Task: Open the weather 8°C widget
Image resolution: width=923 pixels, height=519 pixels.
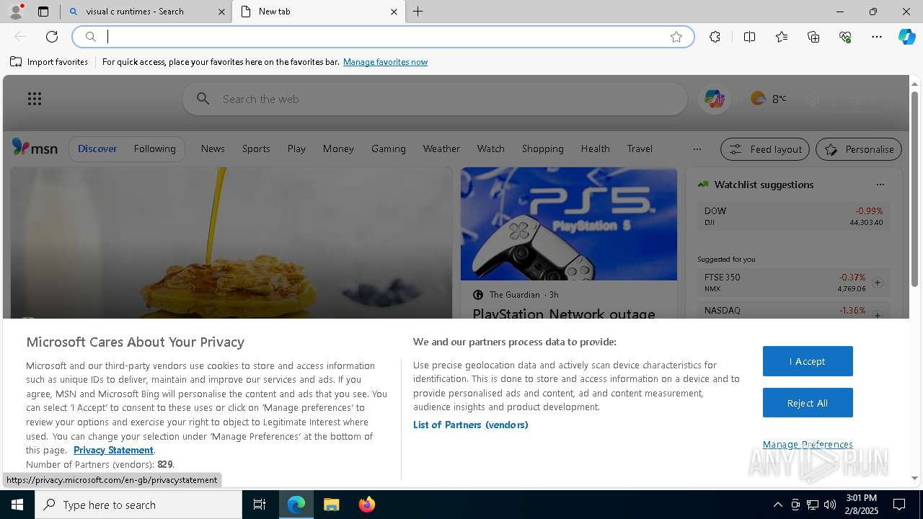Action: (768, 99)
